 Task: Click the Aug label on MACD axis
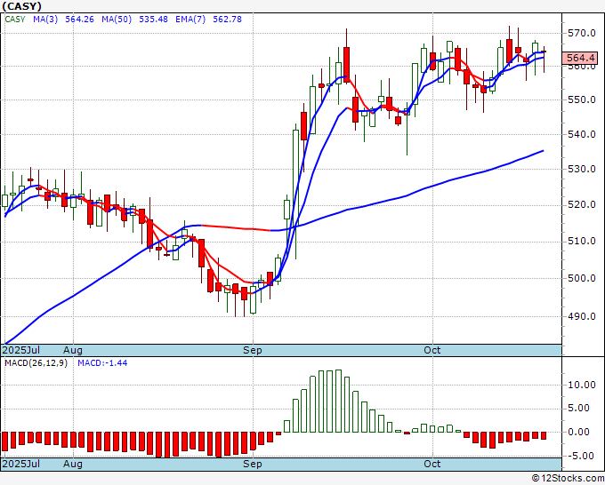[73, 464]
